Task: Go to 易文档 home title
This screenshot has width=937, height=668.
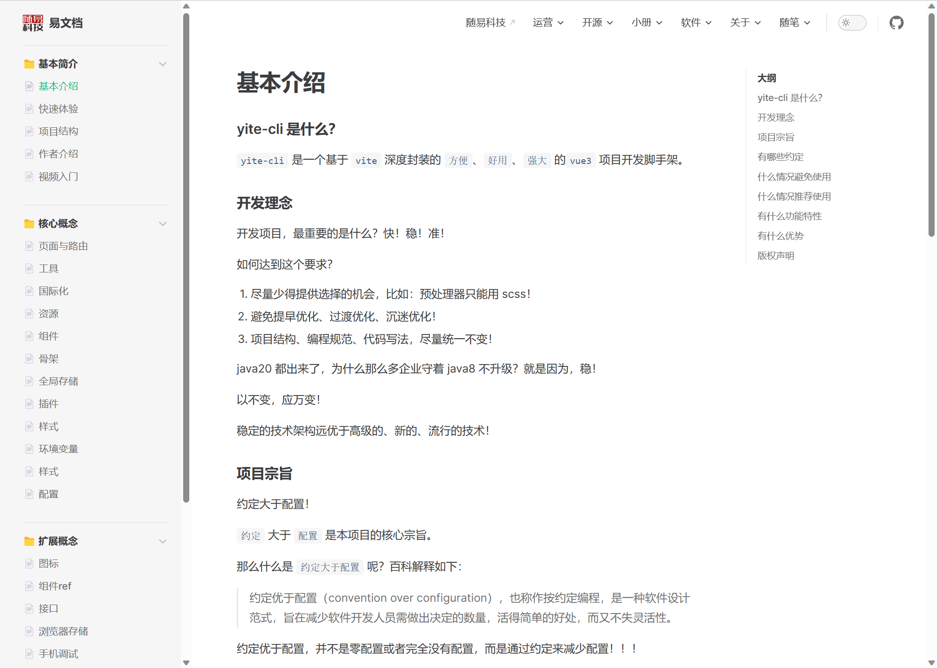Action: click(x=66, y=23)
